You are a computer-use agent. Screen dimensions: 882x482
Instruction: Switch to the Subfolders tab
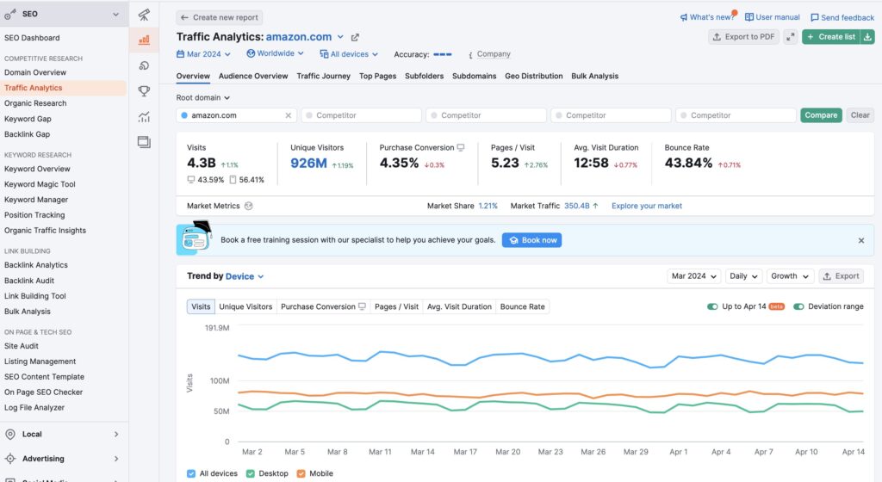[x=424, y=76]
